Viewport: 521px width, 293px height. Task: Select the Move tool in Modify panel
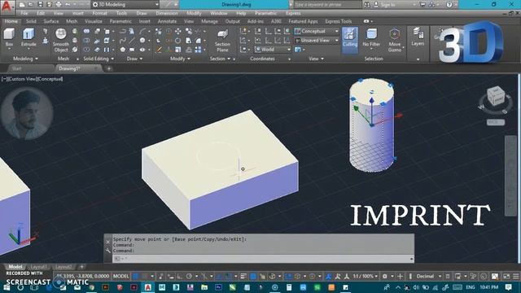(178, 31)
